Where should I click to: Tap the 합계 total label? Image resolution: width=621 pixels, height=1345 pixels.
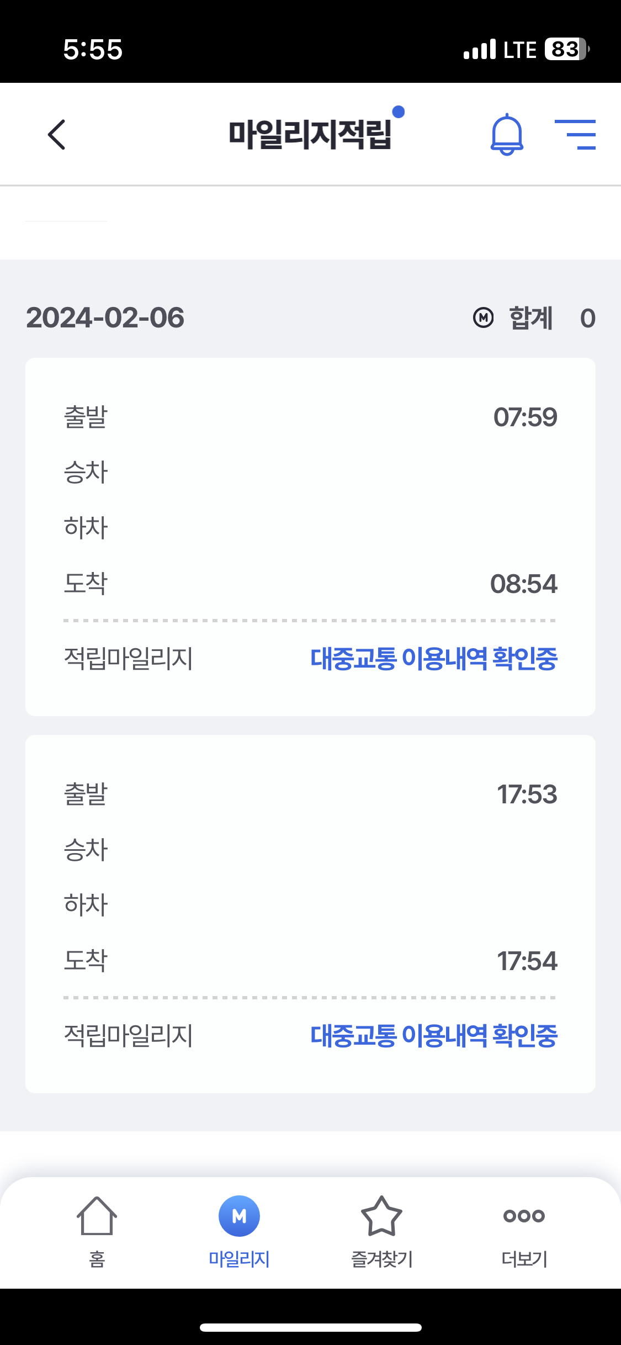pos(531,318)
